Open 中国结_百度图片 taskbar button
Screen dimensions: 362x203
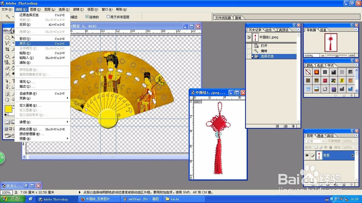click(x=100, y=199)
